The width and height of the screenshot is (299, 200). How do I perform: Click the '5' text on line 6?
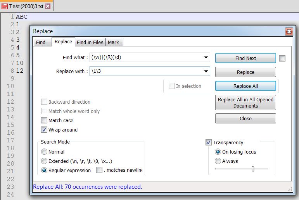(18, 55)
